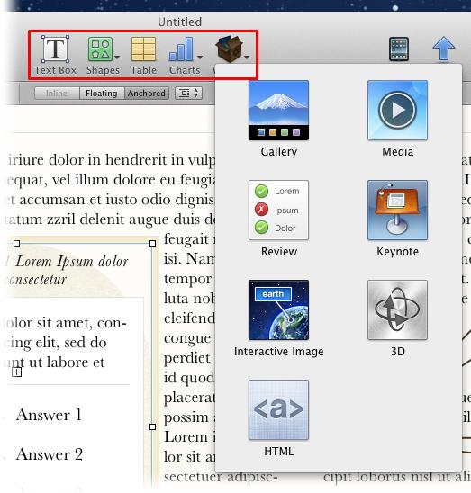Click the top-right widget selection handle
The height and width of the screenshot is (493, 471).
(x=153, y=243)
